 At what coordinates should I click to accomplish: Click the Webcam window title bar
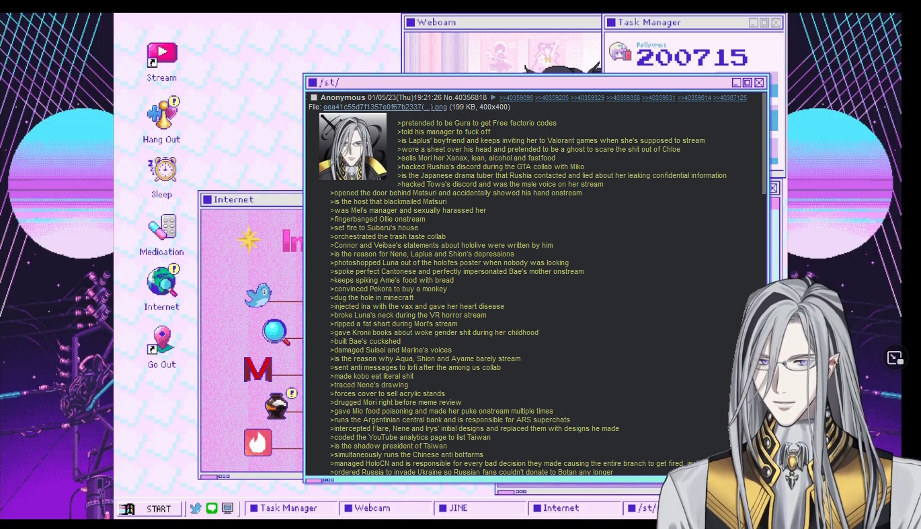[502, 22]
